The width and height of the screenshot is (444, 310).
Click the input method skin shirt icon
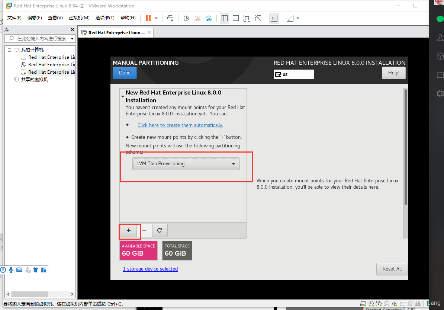point(36,270)
